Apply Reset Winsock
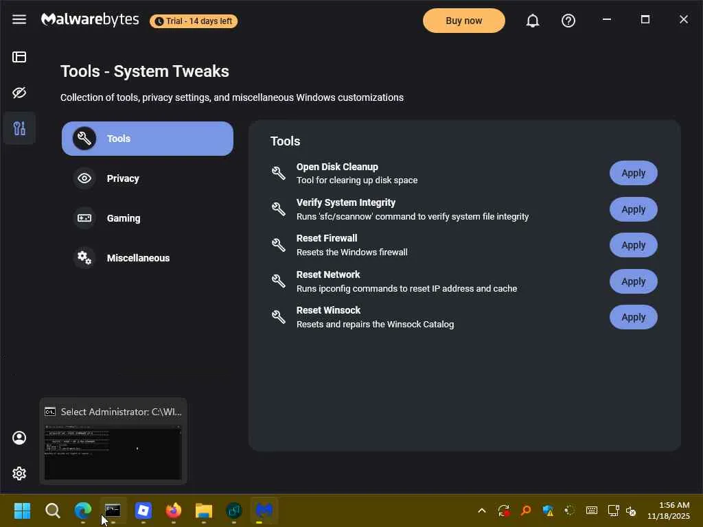The image size is (703, 527). (x=633, y=317)
